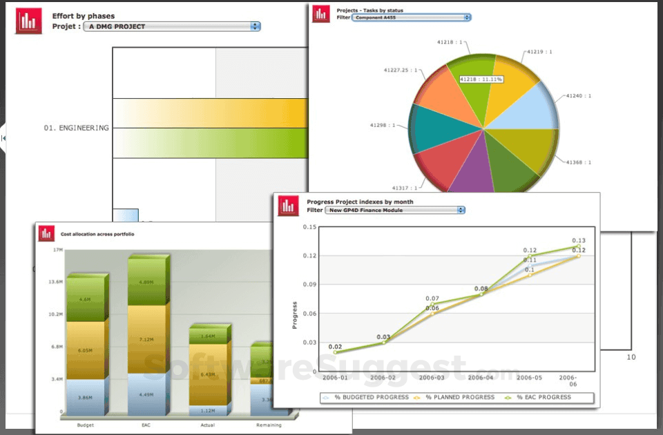Toggle the % PLANNED PROGRESS legend marker

tap(417, 398)
